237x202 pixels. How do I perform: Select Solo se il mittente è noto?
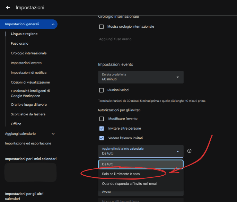121,174
